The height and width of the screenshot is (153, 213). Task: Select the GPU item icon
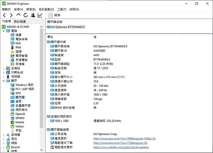12,93
